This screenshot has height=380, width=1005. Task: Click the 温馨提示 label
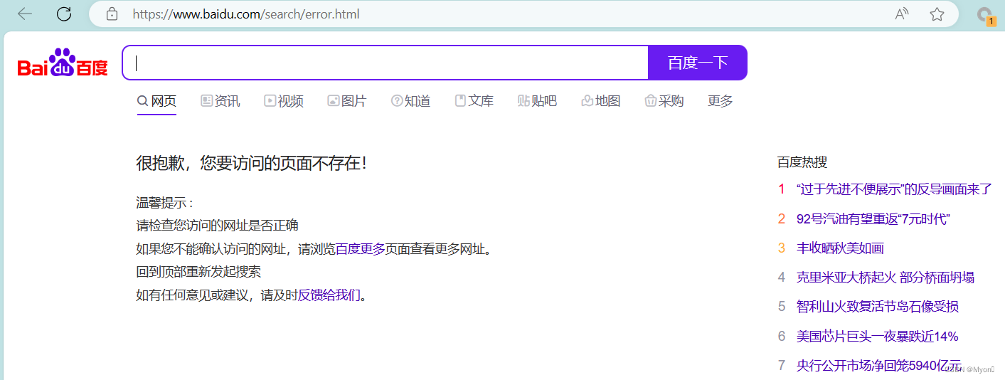165,203
